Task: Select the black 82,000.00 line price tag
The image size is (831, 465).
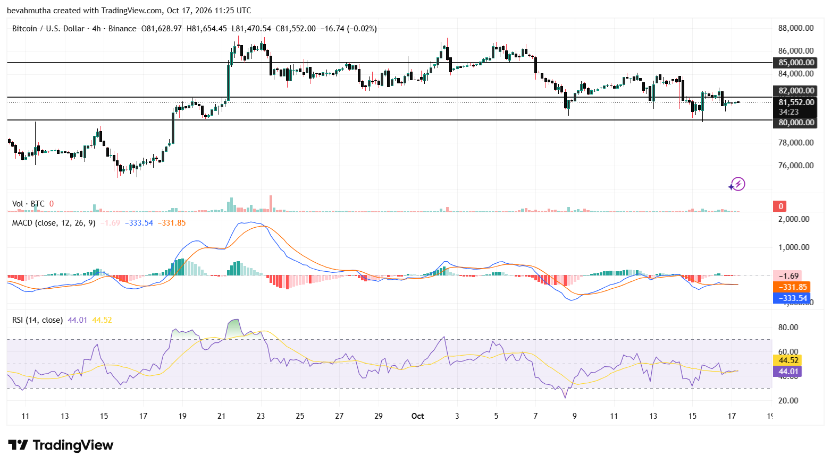Action: pyautogui.click(x=794, y=91)
